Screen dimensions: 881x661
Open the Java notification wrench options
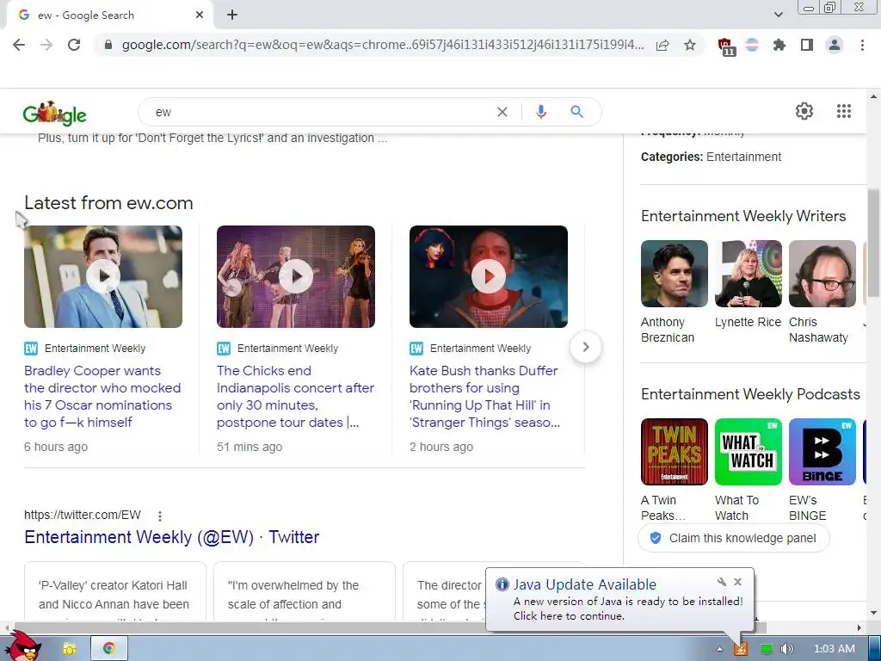click(x=722, y=582)
